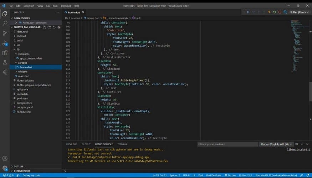Switch to the Terminal panel tab
The height and width of the screenshot is (178, 312).
(x=123, y=144)
